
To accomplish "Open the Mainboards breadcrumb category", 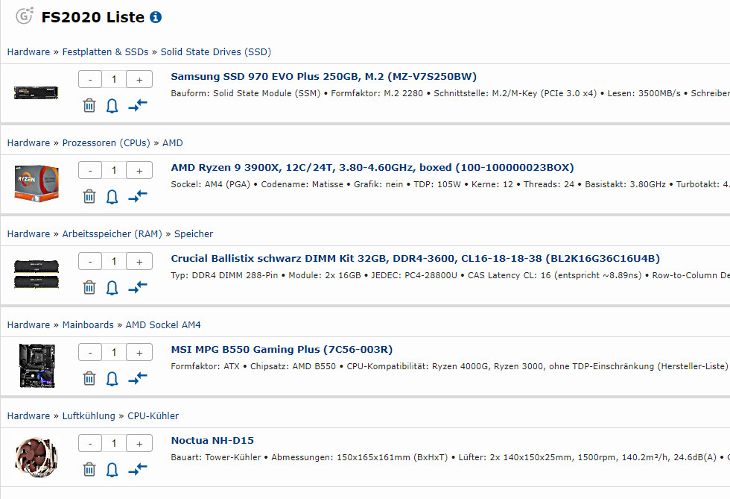I will point(88,324).
